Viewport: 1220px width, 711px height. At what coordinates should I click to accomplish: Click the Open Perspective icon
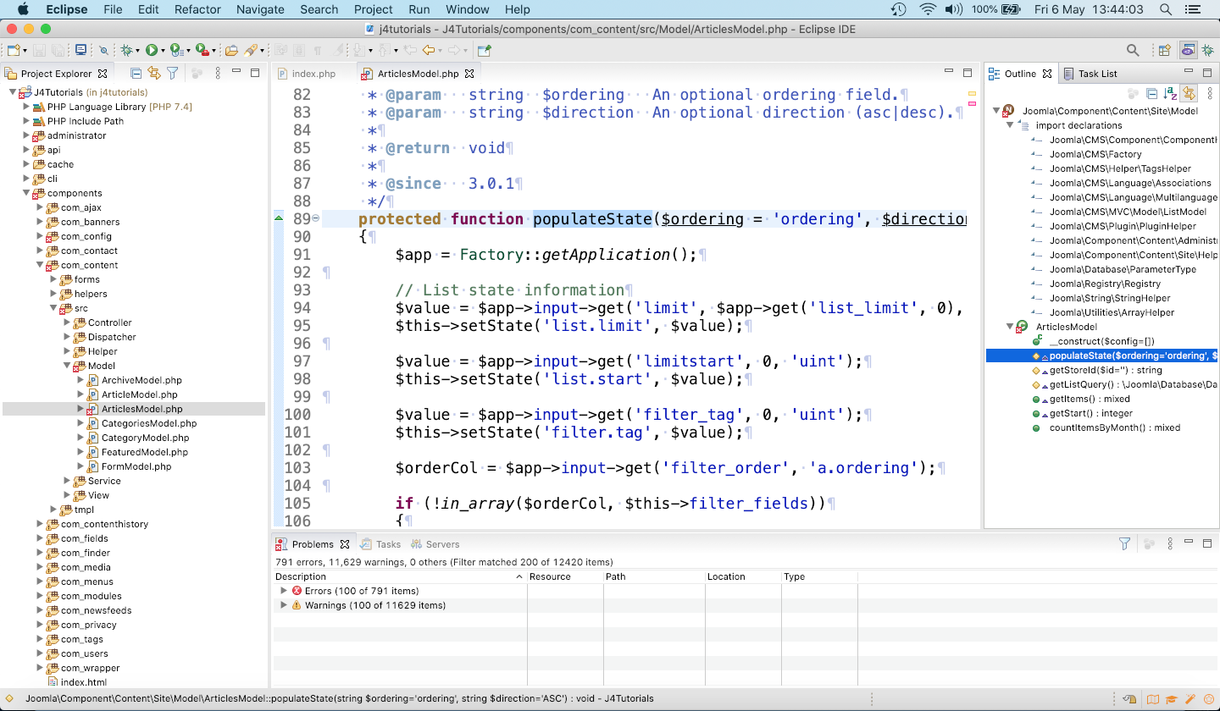(1165, 50)
